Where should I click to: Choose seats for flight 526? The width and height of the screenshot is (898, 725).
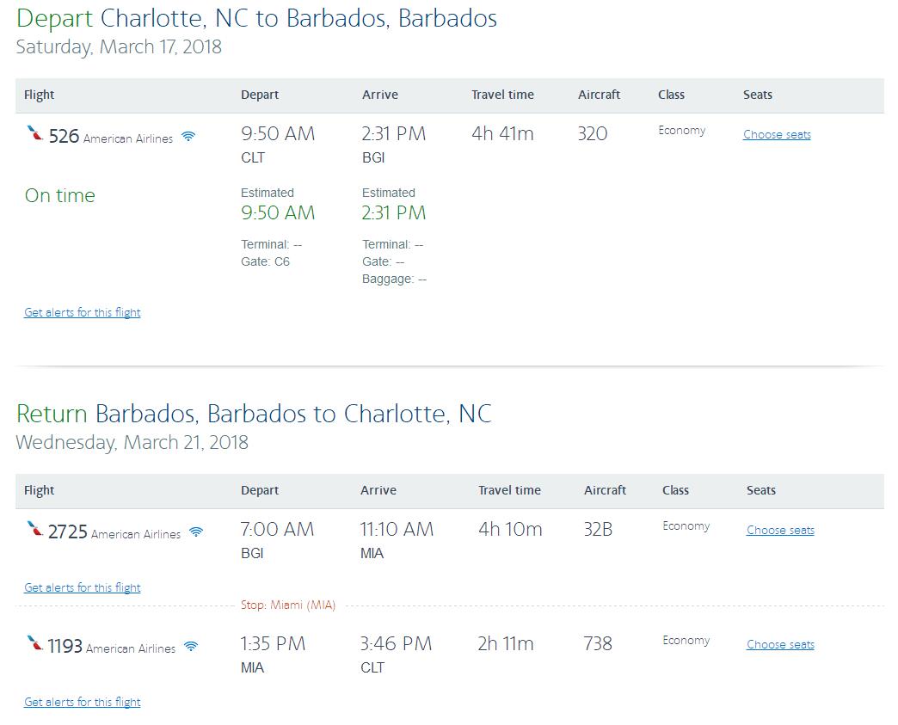[x=777, y=134]
